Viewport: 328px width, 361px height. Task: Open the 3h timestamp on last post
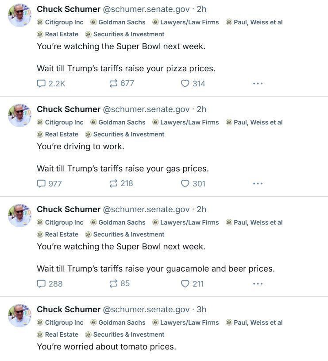tap(201, 310)
